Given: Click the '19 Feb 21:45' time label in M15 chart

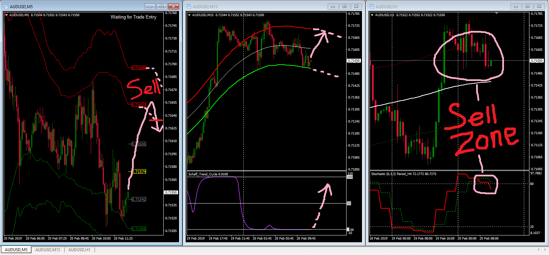Looking at the screenshot, I should (x=240, y=239).
